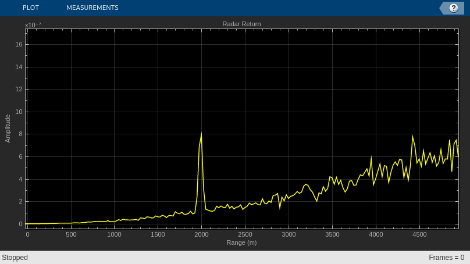Open the PLOT tab
Screen dimensions: 470x264
point(31,8)
